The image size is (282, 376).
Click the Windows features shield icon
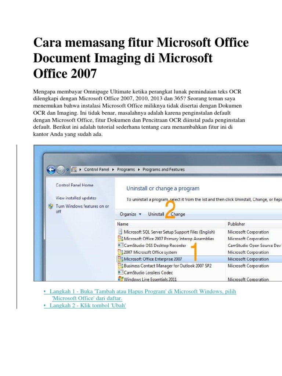(51, 206)
